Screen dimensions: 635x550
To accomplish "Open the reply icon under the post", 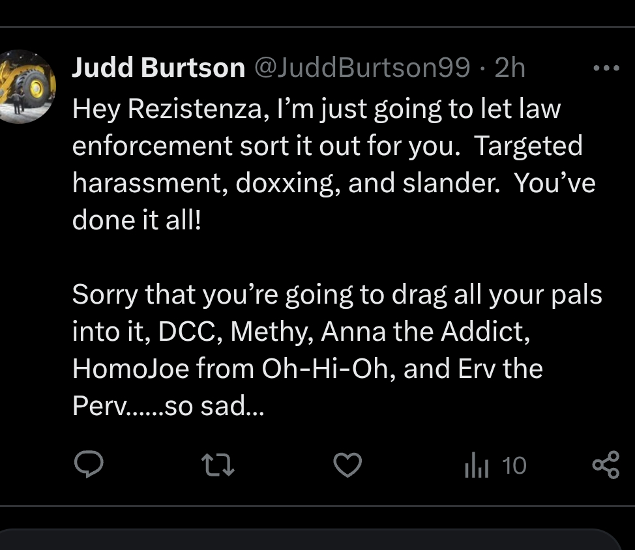I will coord(89,465).
